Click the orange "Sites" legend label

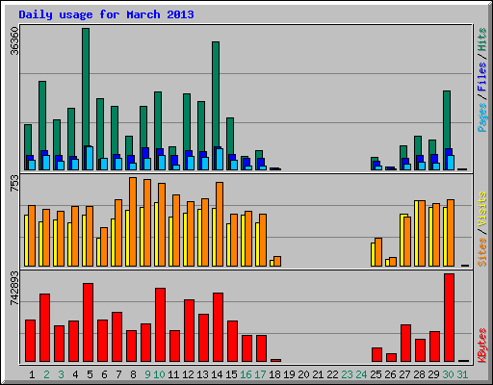click(482, 252)
